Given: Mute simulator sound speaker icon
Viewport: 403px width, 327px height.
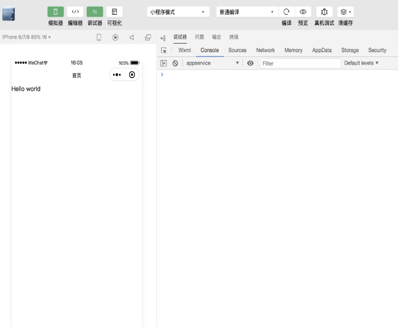Looking at the screenshot, I should click(x=132, y=38).
